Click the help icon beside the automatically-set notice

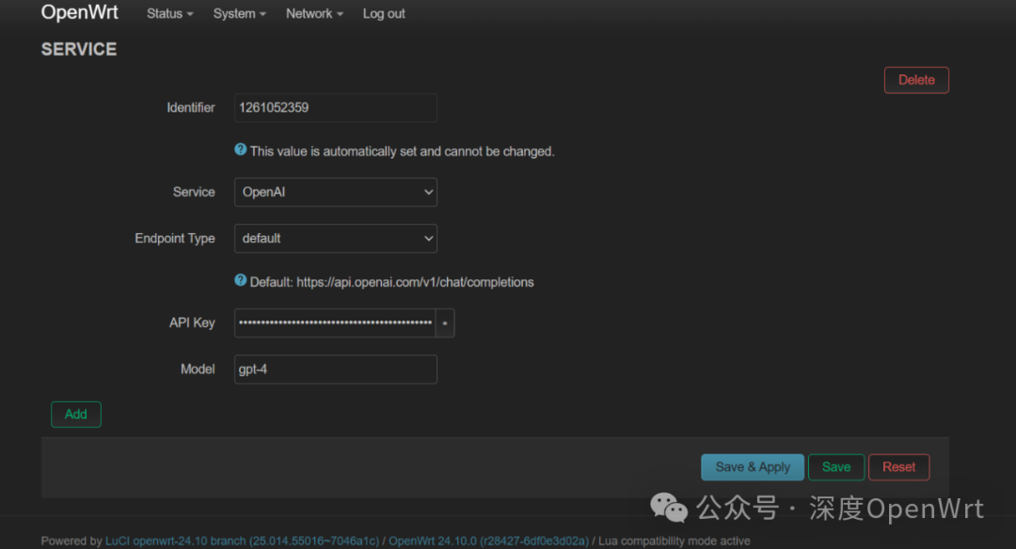pos(241,149)
